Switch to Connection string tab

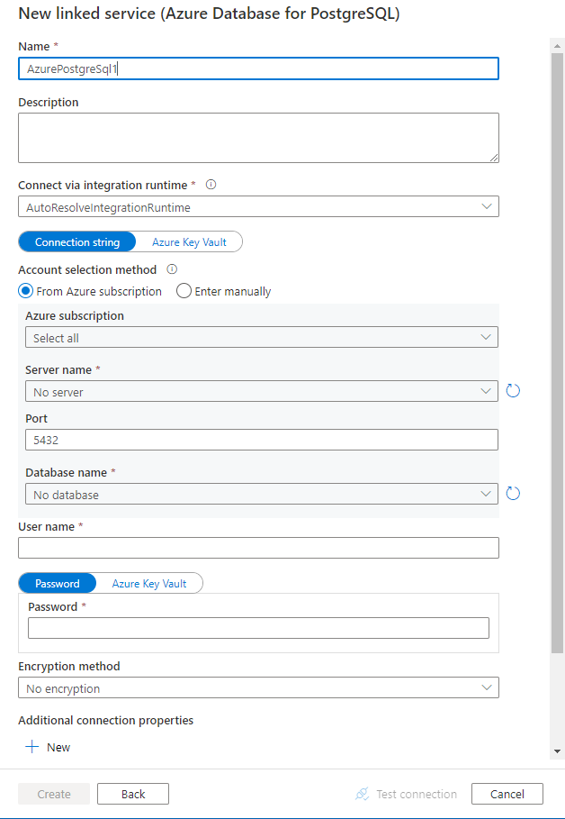(x=76, y=242)
